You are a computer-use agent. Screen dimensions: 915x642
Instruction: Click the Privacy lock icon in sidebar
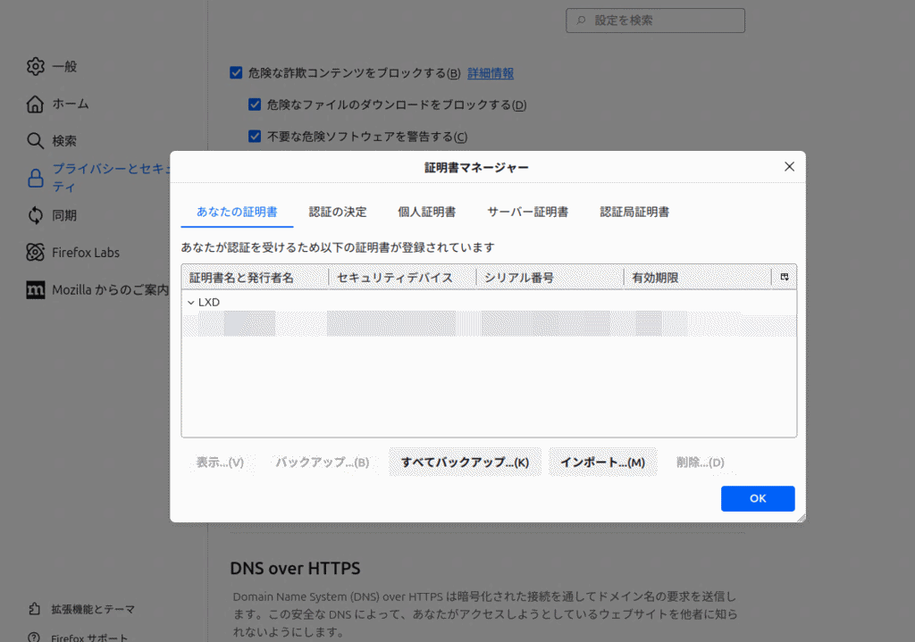(x=35, y=178)
